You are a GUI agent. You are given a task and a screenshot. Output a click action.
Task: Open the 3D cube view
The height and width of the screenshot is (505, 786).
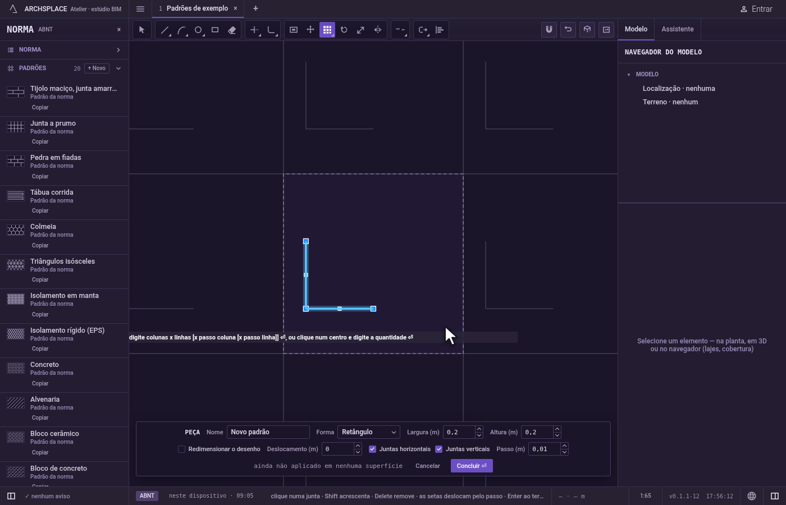pos(587,30)
